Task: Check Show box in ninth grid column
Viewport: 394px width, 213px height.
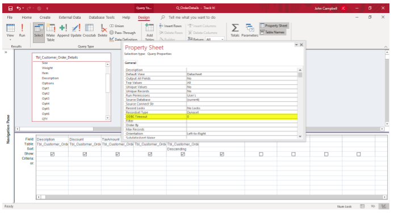Action: pos(326,154)
